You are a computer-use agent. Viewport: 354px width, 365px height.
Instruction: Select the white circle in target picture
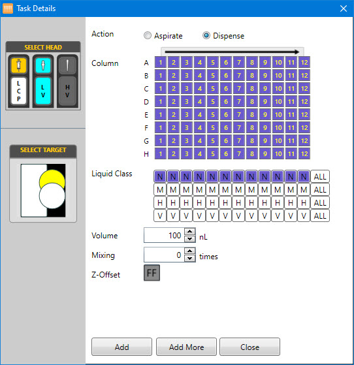[x=52, y=196]
